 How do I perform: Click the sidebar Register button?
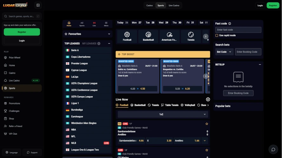(x=22, y=32)
